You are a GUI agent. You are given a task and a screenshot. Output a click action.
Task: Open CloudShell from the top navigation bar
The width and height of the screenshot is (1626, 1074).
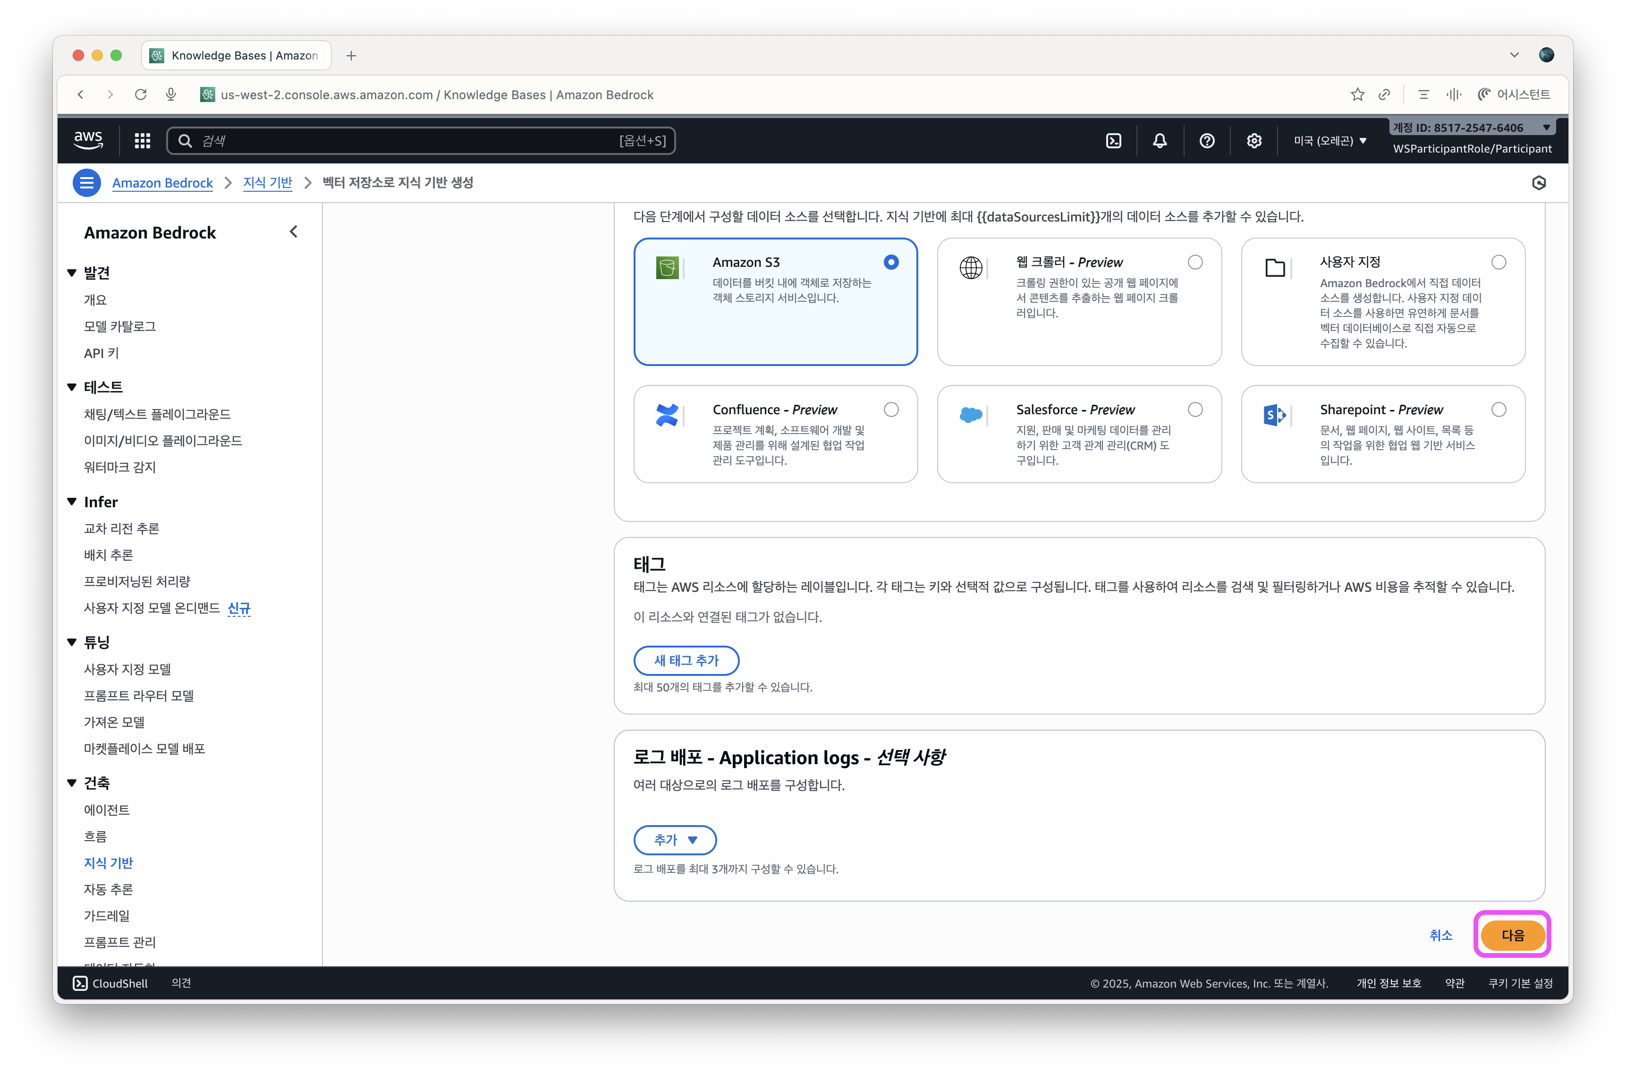(x=1113, y=140)
